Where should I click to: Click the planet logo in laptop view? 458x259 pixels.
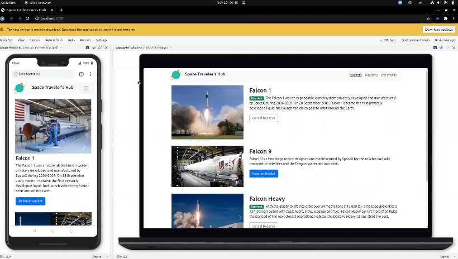click(x=176, y=75)
